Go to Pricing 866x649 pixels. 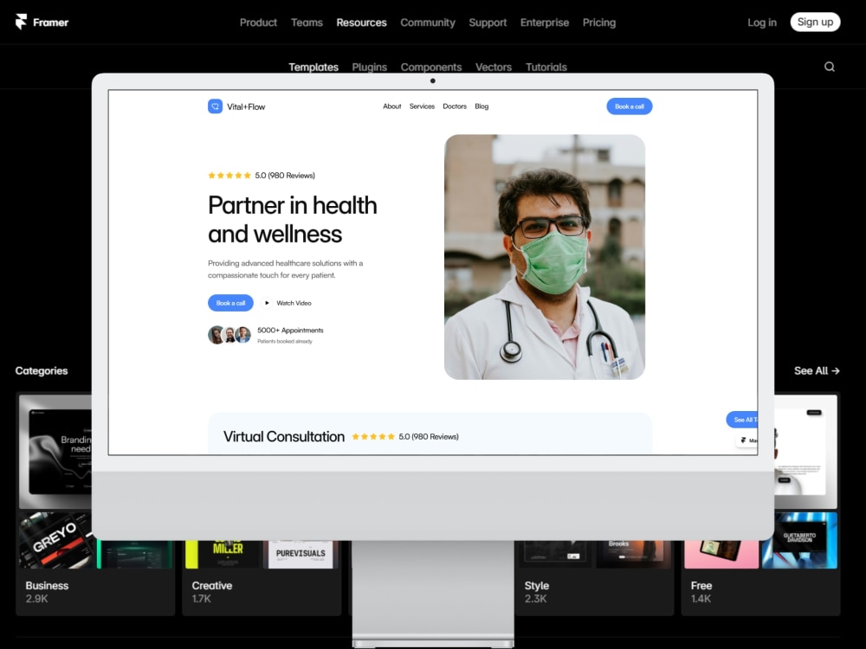pos(598,22)
